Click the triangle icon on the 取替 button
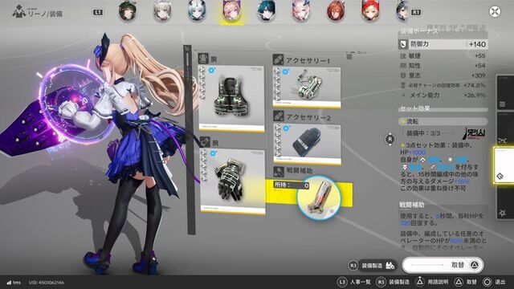Viewport: 514px width, 289px height. tap(475, 265)
